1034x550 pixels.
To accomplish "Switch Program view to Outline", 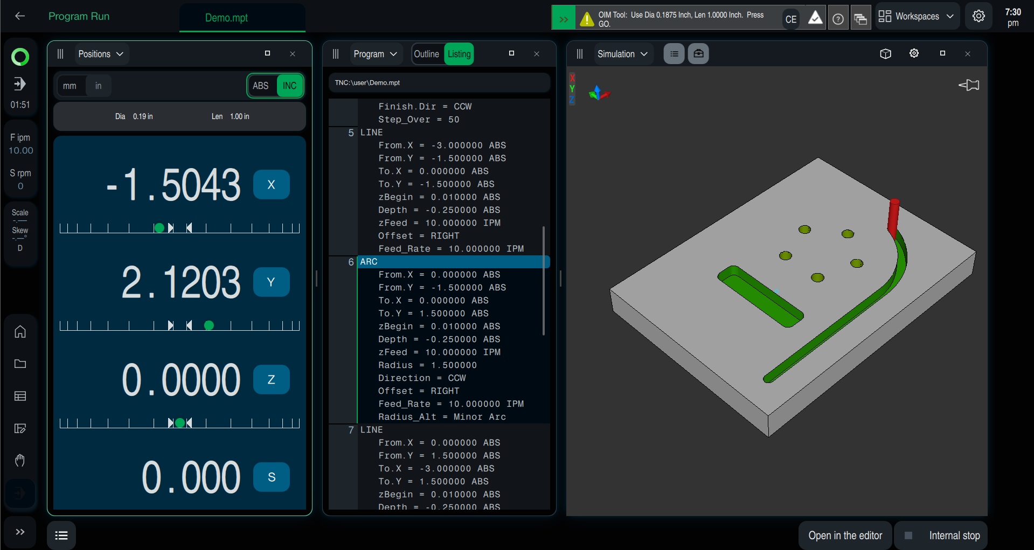I will point(427,54).
